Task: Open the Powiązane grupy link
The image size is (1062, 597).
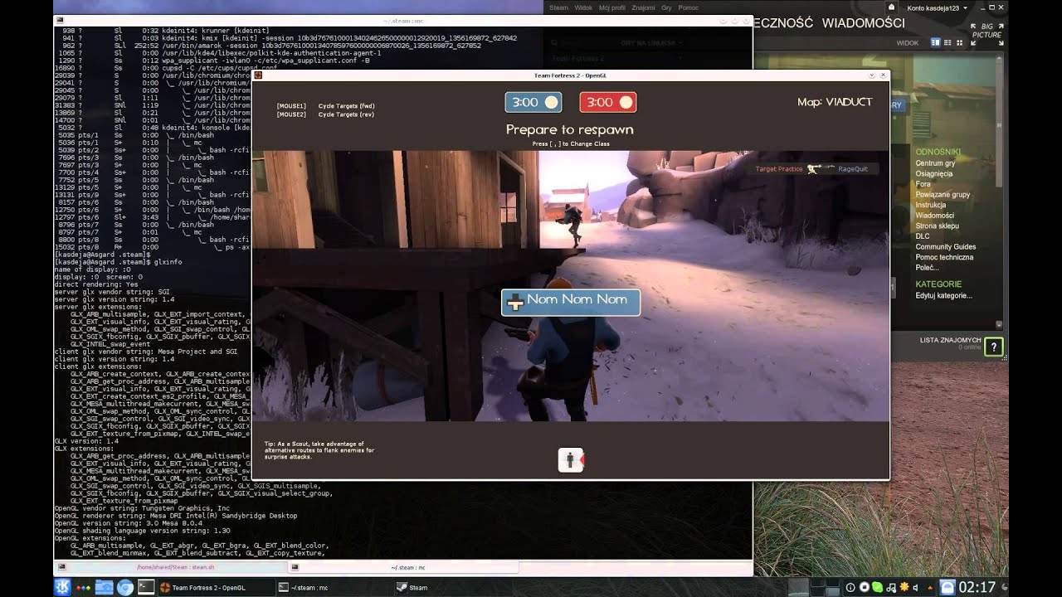Action: [943, 195]
